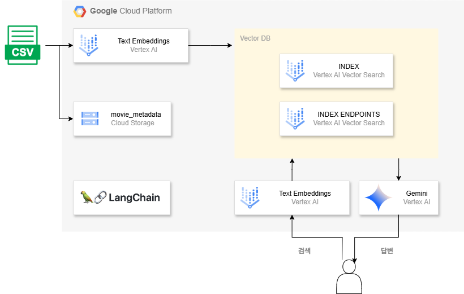Click the '답변' label

(x=387, y=251)
